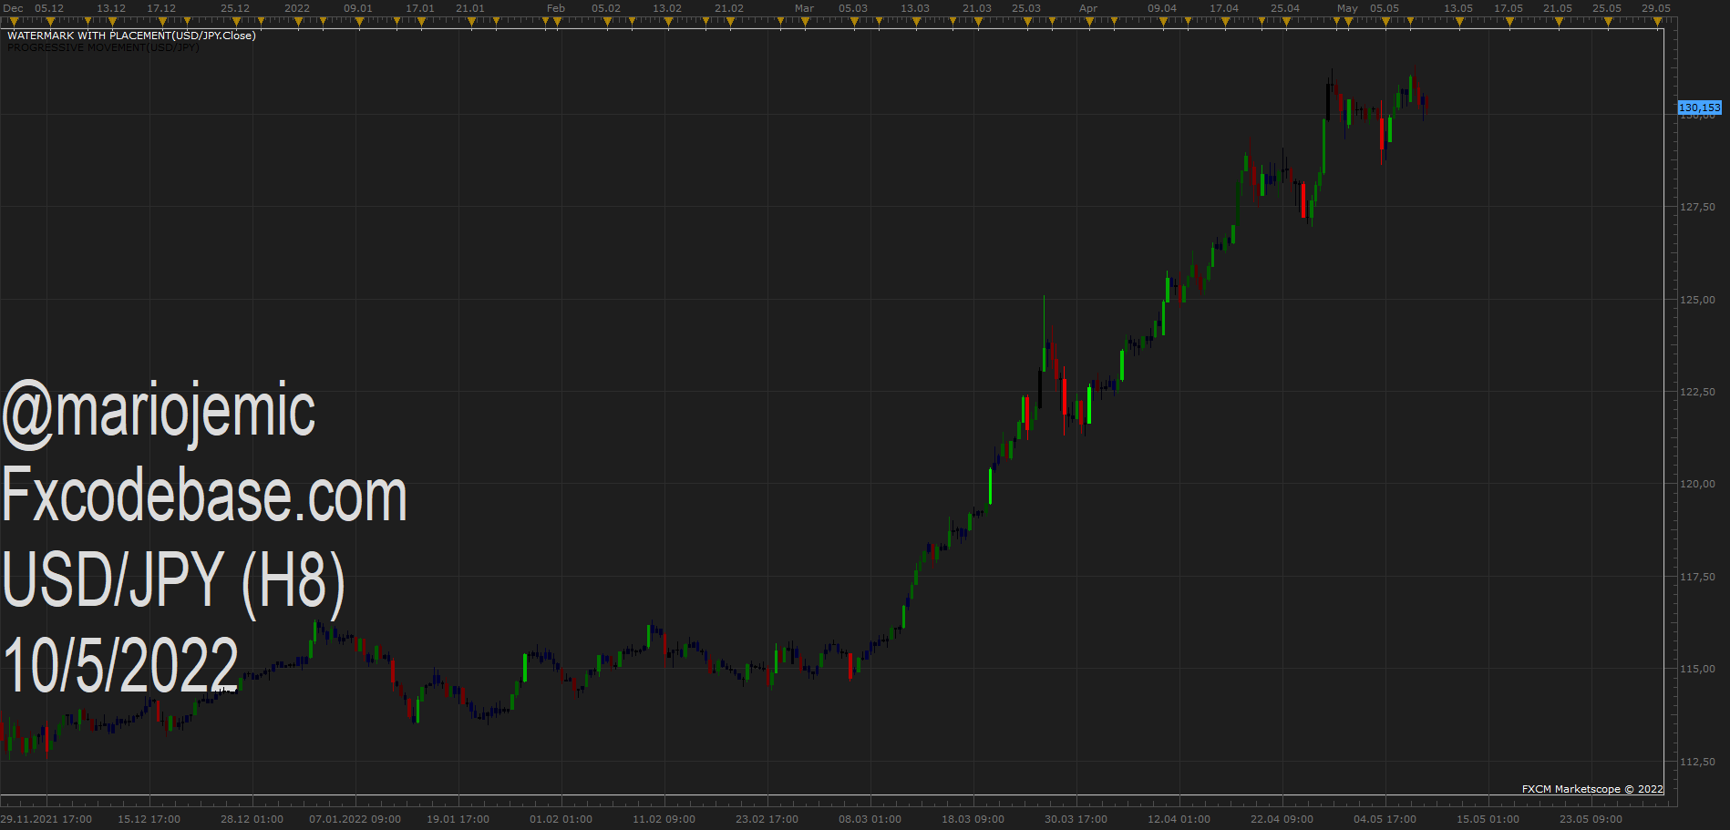Click the yellow marker below 29.05
Viewport: 1730px width, 830px height.
1657,21
